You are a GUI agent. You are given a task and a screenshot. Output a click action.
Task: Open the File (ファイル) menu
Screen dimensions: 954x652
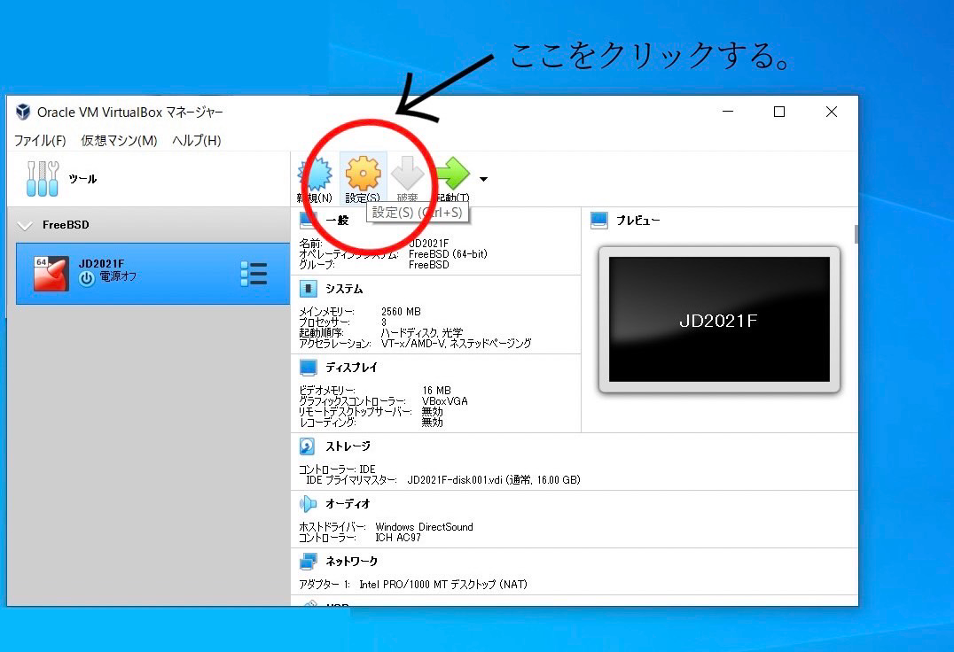click(40, 141)
